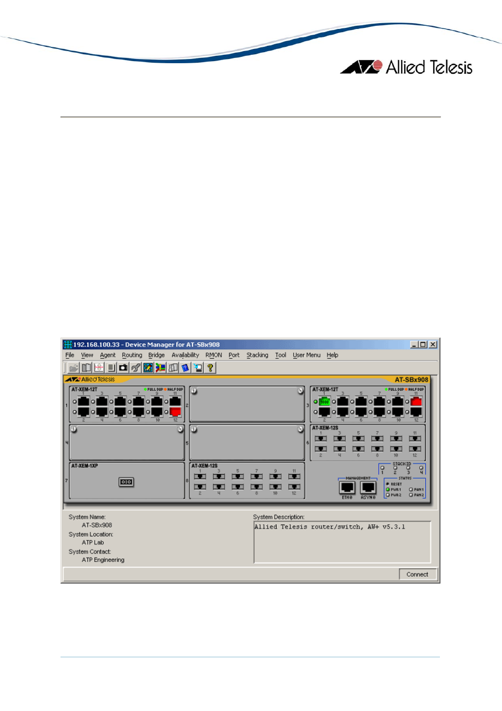The height and width of the screenshot is (711, 502).
Task: Open the File menu
Action: (69, 355)
